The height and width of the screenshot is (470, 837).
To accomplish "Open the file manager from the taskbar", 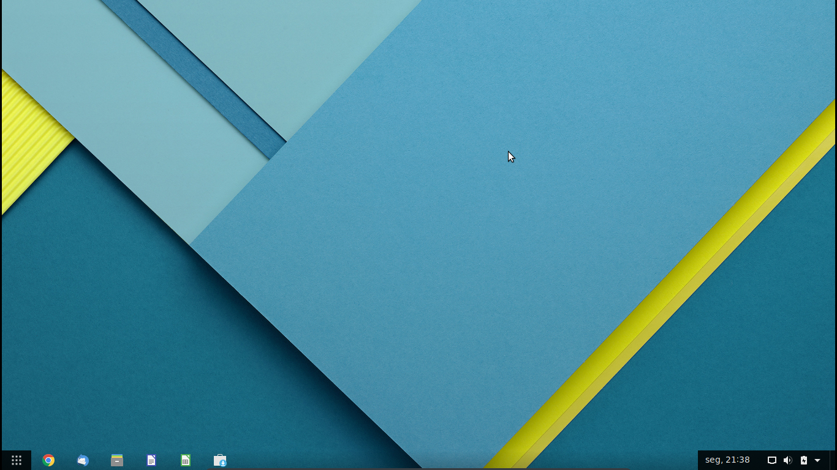I will 116,460.
